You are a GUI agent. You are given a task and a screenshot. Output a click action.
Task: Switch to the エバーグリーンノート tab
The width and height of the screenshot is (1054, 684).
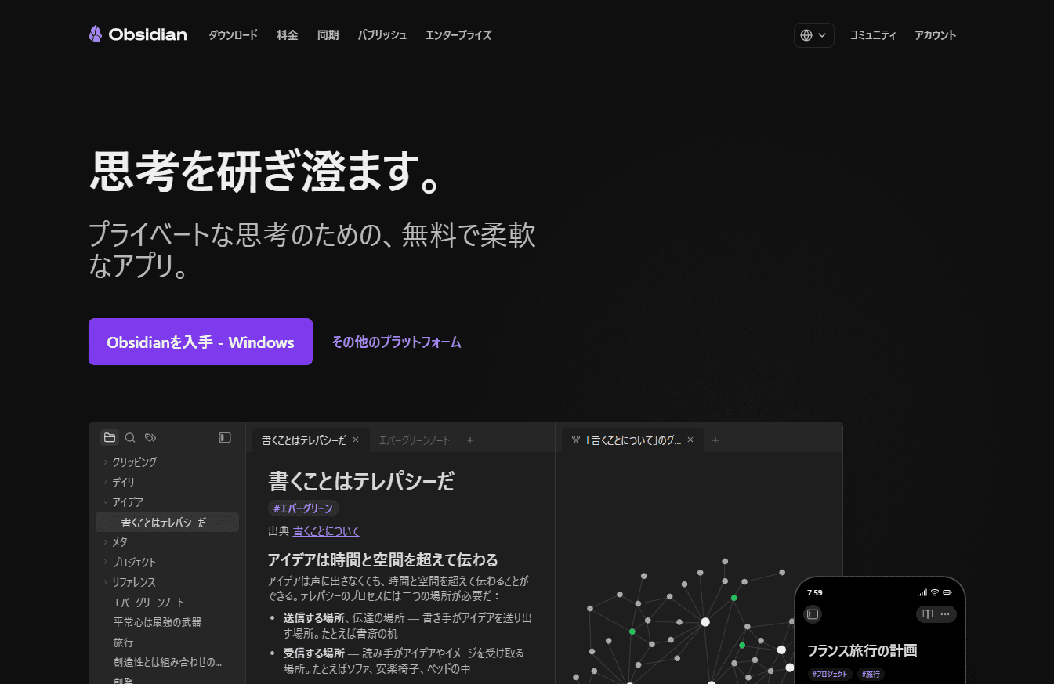click(414, 440)
